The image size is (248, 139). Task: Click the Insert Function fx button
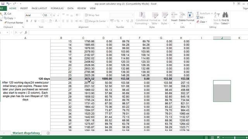[26, 32]
